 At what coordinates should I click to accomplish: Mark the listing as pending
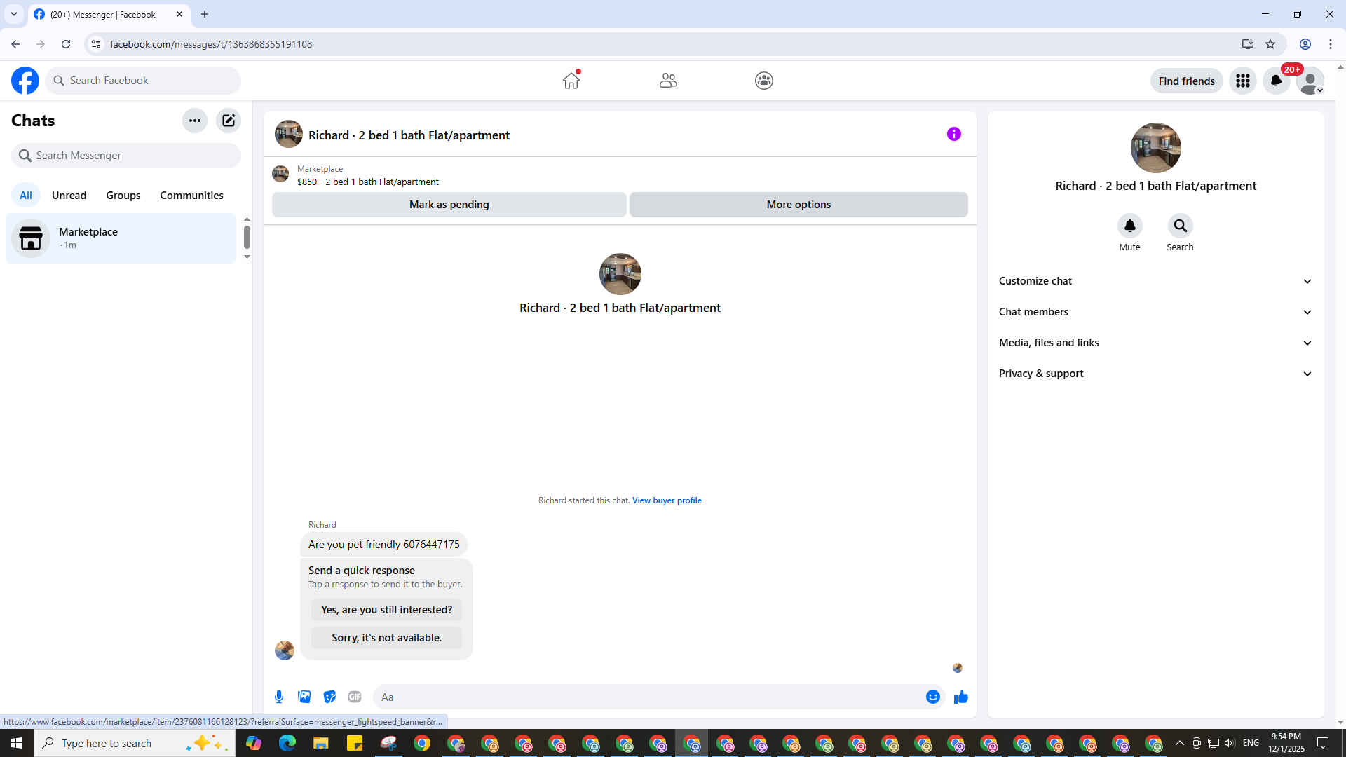(x=449, y=205)
